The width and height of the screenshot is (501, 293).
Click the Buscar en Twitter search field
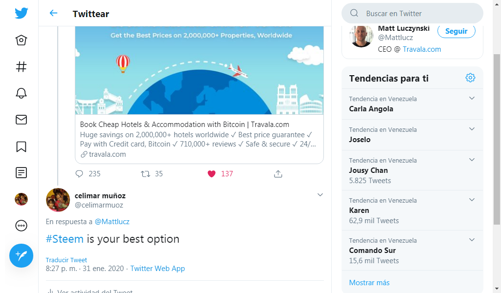tap(412, 13)
